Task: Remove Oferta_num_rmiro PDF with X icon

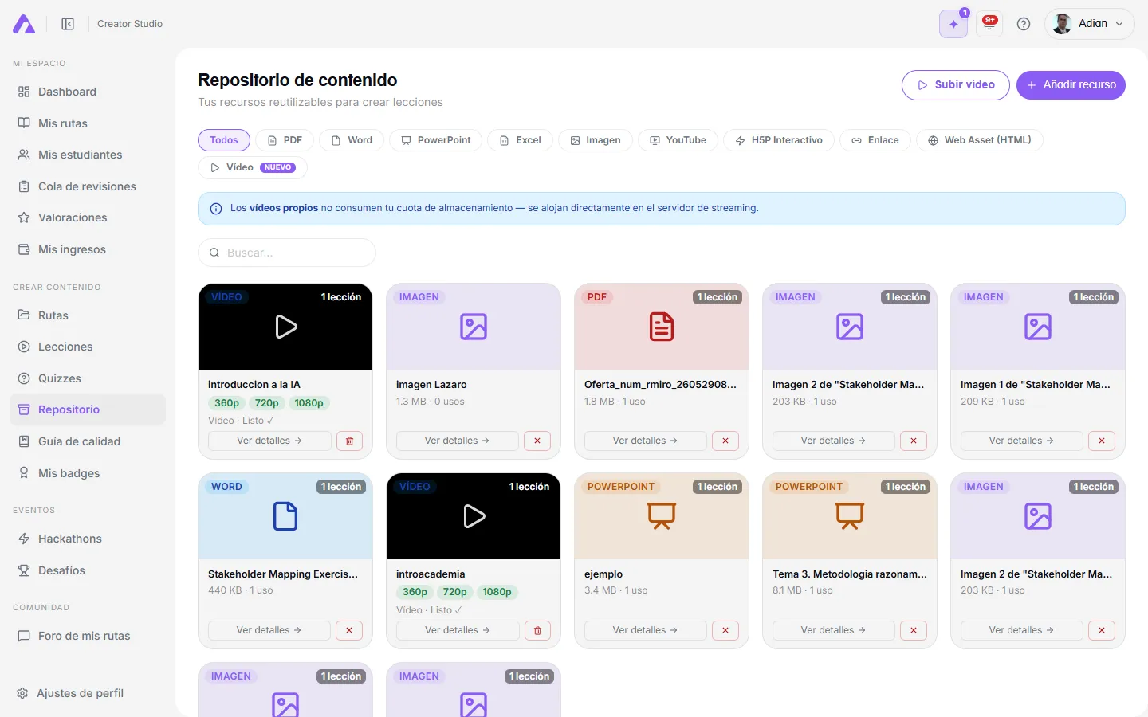Action: point(725,441)
